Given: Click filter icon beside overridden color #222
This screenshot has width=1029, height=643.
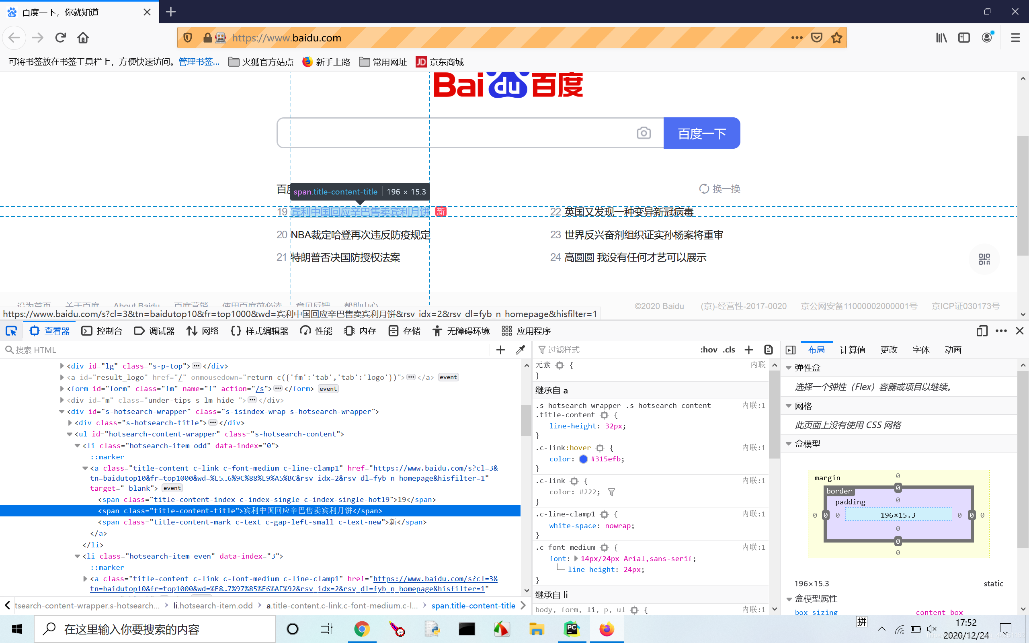Looking at the screenshot, I should click(611, 492).
